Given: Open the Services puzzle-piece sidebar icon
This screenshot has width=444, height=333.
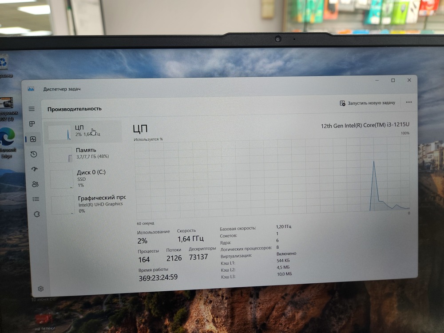Looking at the screenshot, I should [x=37, y=214].
